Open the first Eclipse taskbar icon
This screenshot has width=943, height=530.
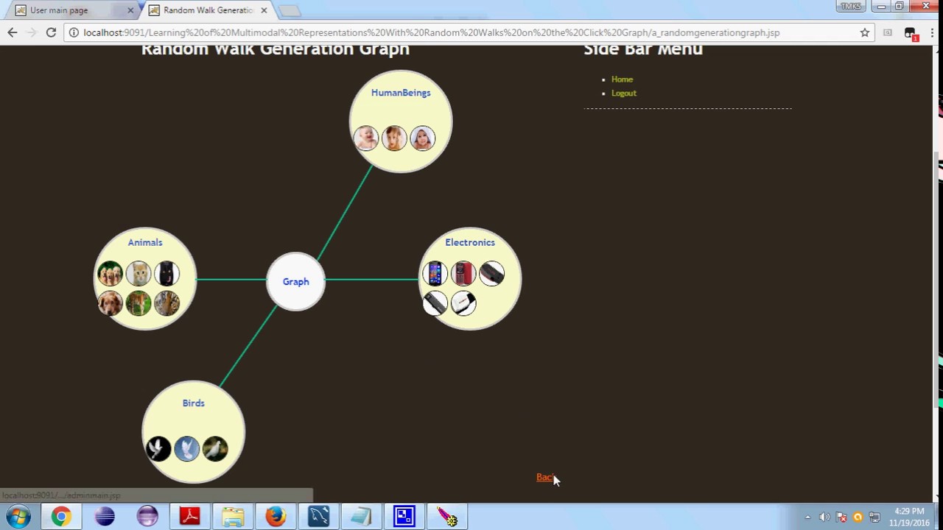tap(105, 517)
